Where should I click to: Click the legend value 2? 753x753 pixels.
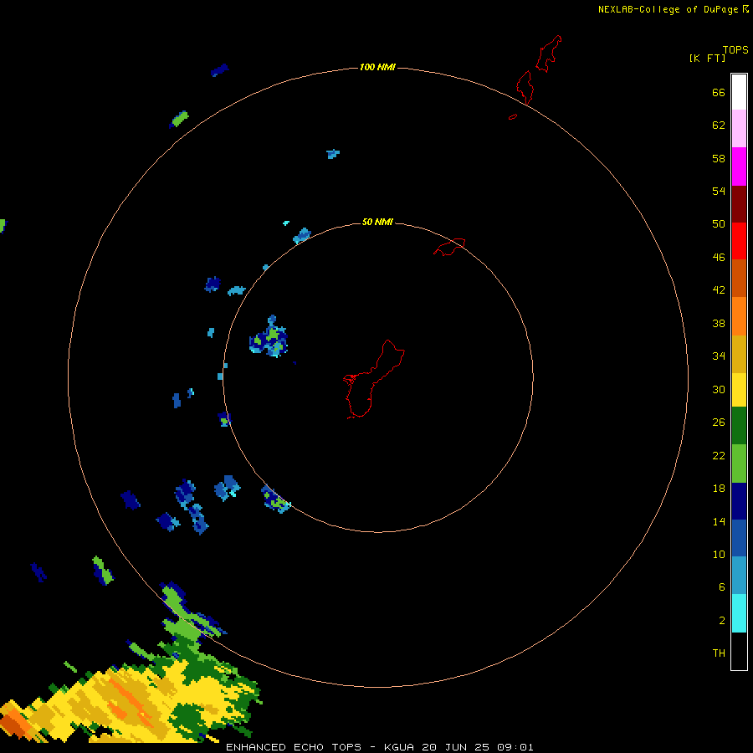point(721,621)
